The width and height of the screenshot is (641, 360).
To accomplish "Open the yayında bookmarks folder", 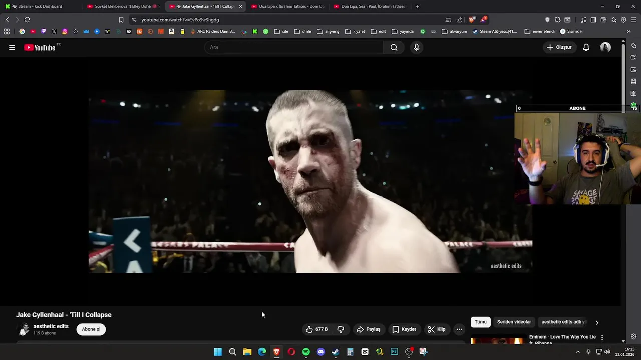I will [x=403, y=31].
